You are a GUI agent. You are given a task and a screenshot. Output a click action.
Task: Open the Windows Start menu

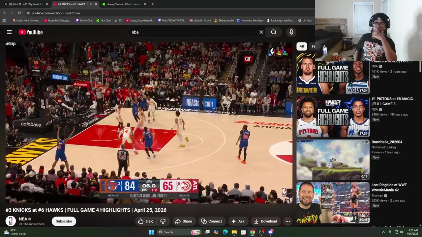(151, 232)
